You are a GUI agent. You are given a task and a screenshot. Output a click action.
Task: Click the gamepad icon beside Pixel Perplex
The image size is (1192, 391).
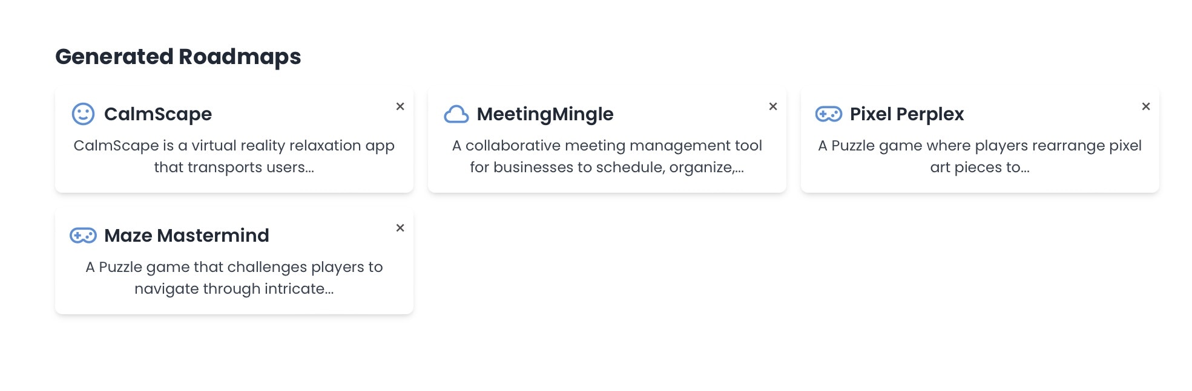coord(828,114)
